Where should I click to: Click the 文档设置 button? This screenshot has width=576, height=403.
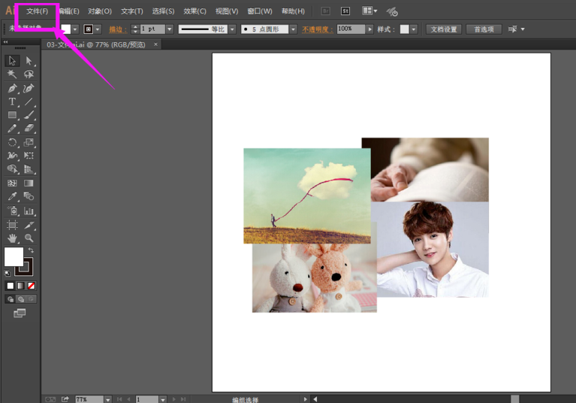pos(443,29)
